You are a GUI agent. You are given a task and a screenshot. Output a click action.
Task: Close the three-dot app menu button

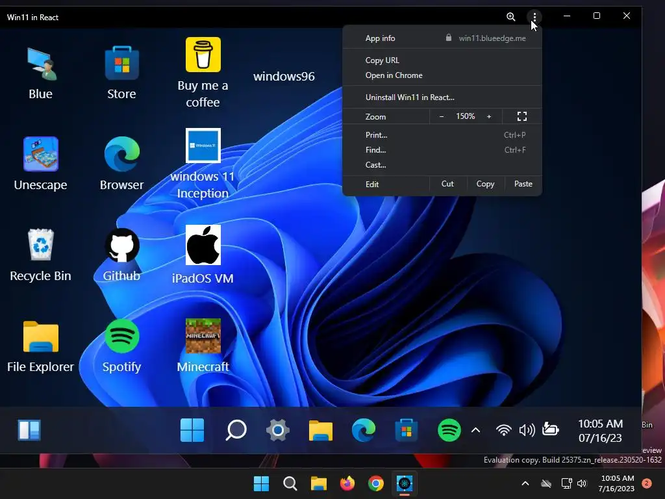(x=535, y=16)
